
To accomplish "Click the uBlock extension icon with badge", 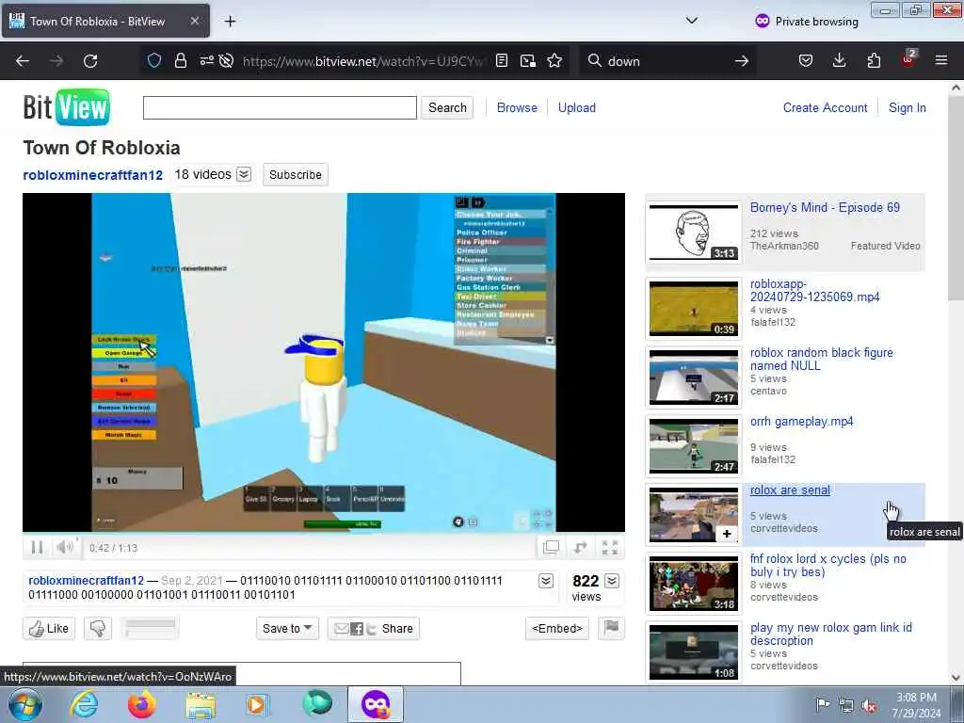I will click(x=908, y=59).
